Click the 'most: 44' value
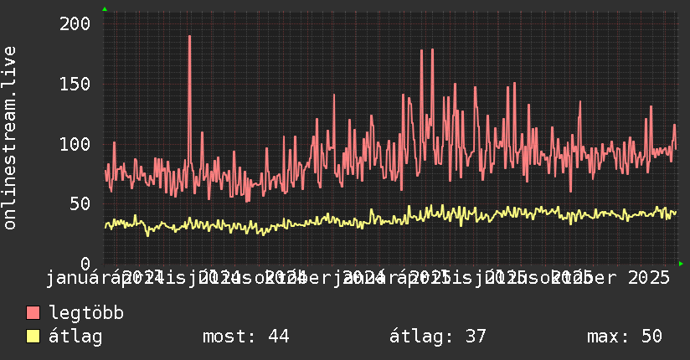Screen dimensions: 690x360 coord(245,337)
